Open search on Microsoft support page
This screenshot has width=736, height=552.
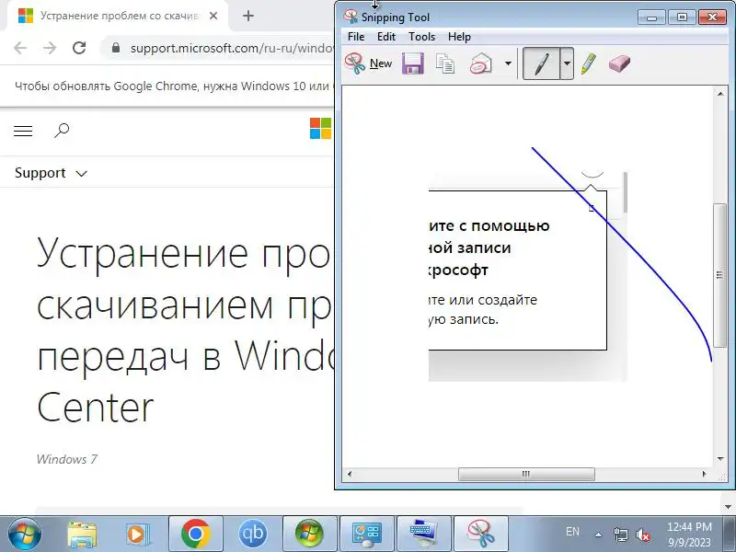[62, 131]
